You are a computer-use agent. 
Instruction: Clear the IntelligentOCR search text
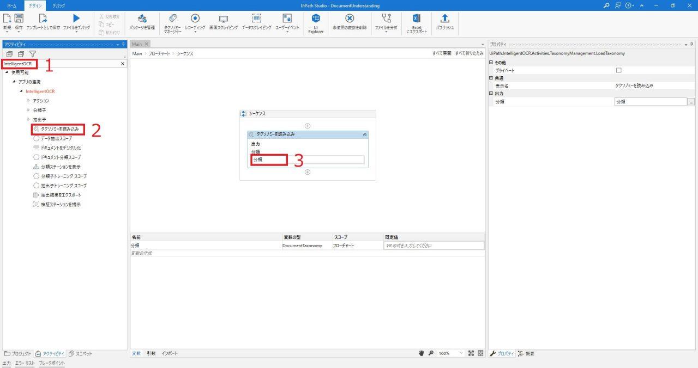tap(122, 64)
